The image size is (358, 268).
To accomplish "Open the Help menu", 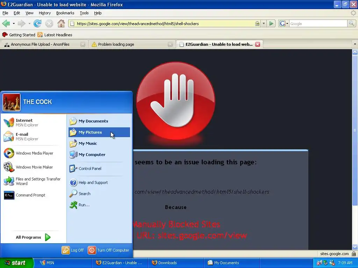I will pos(98,13).
